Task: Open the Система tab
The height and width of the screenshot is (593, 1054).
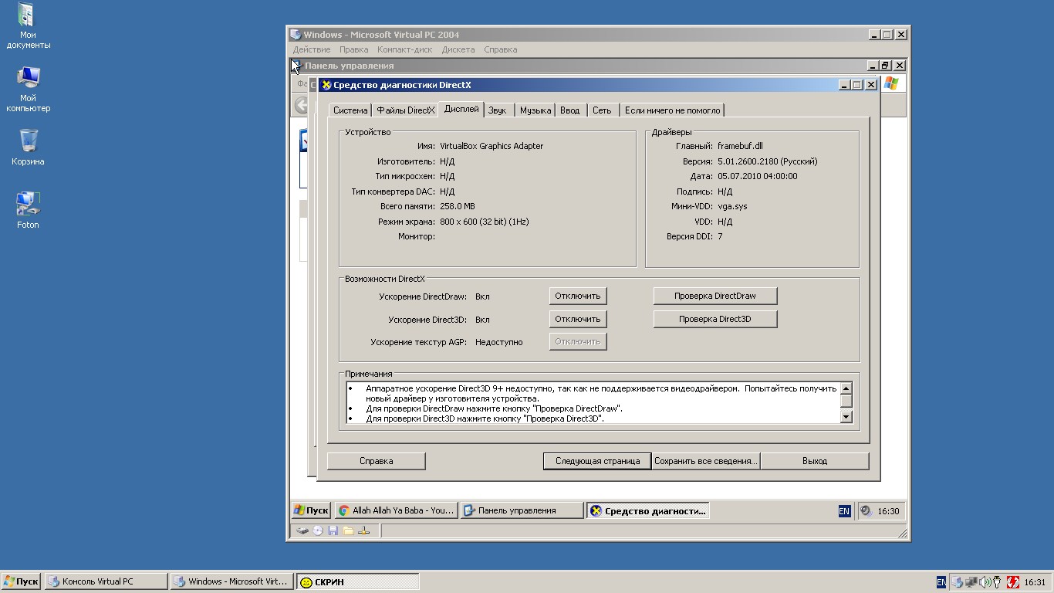Action: click(350, 110)
